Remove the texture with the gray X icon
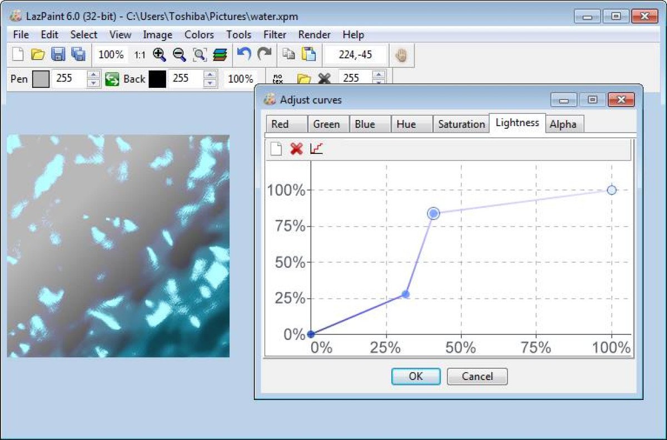The width and height of the screenshot is (667, 440). [x=324, y=79]
